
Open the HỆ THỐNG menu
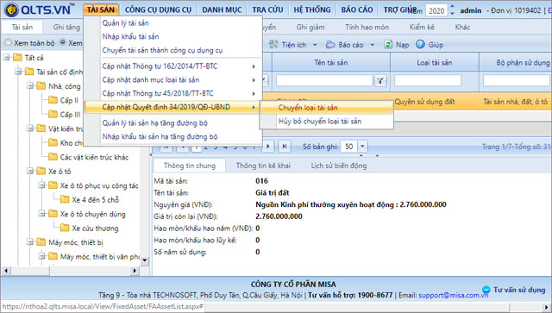[x=312, y=9]
